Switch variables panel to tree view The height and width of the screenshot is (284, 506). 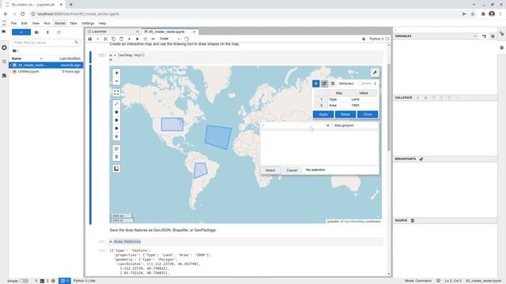pyautogui.click(x=484, y=36)
